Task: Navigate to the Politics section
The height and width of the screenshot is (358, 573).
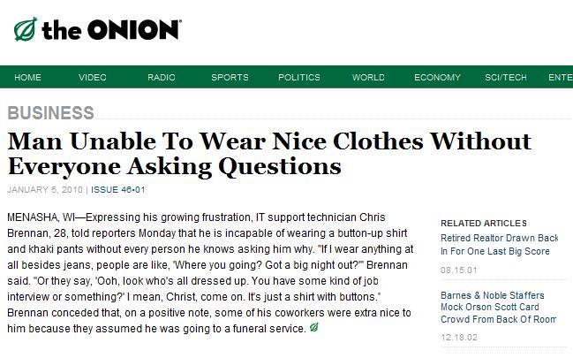Action: tap(298, 78)
